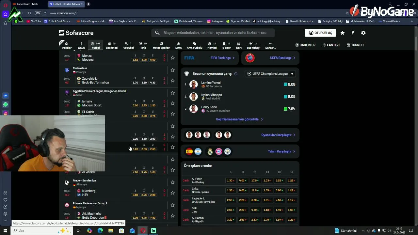Open Messenger in Opera sidebar

tap(5, 96)
